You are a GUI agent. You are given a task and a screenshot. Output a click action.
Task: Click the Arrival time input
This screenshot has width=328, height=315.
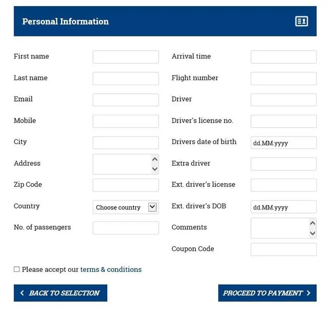click(283, 57)
